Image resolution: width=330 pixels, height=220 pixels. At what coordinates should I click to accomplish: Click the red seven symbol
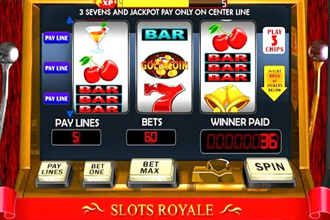click(164, 98)
